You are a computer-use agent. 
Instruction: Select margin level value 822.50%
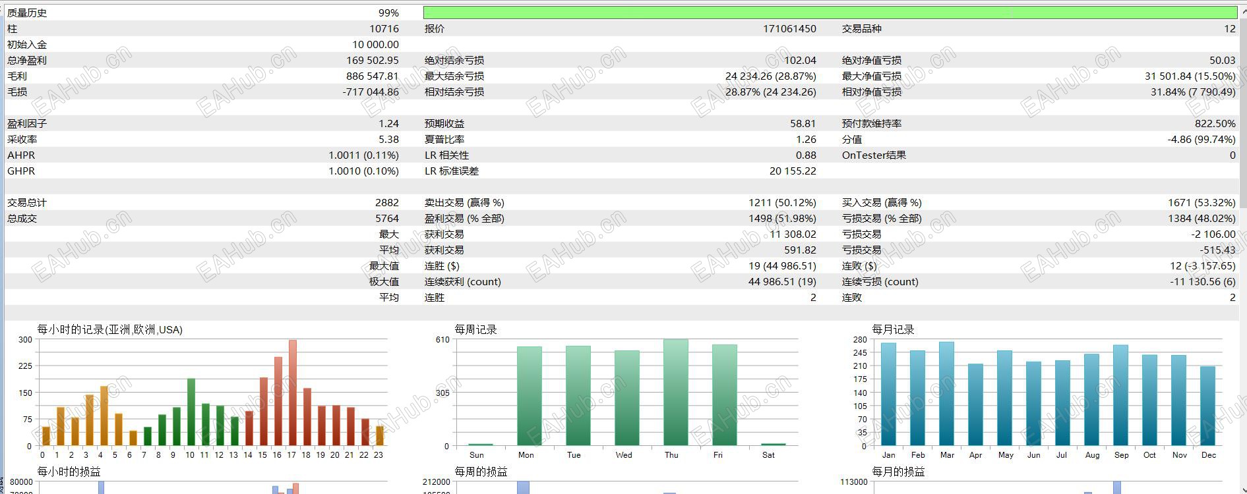click(1215, 124)
